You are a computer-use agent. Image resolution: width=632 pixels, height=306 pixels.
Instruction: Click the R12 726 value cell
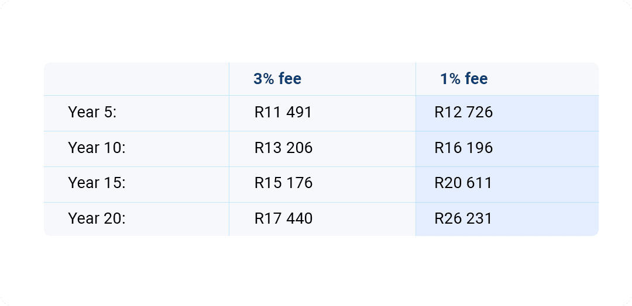pos(463,112)
